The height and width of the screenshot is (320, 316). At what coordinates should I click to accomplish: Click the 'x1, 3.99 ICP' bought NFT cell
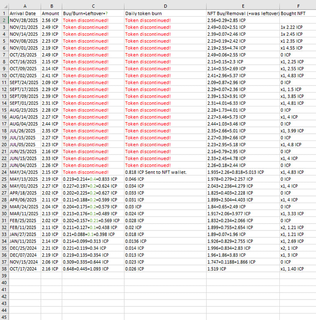coord(298,131)
